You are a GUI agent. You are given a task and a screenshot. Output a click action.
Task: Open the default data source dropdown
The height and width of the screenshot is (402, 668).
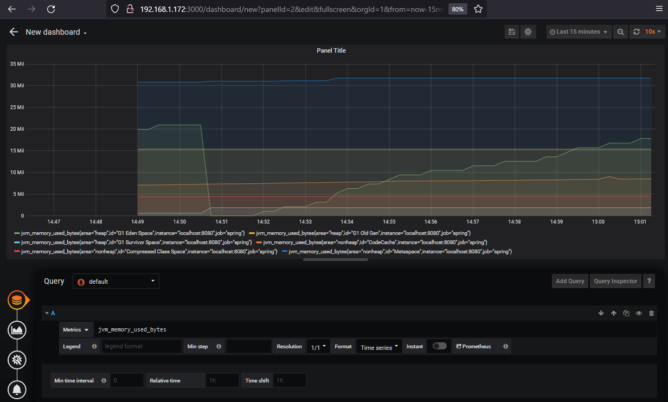tap(116, 281)
